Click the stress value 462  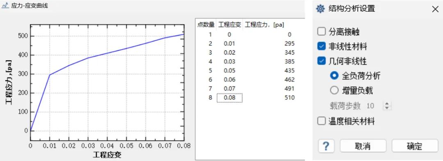290,79
